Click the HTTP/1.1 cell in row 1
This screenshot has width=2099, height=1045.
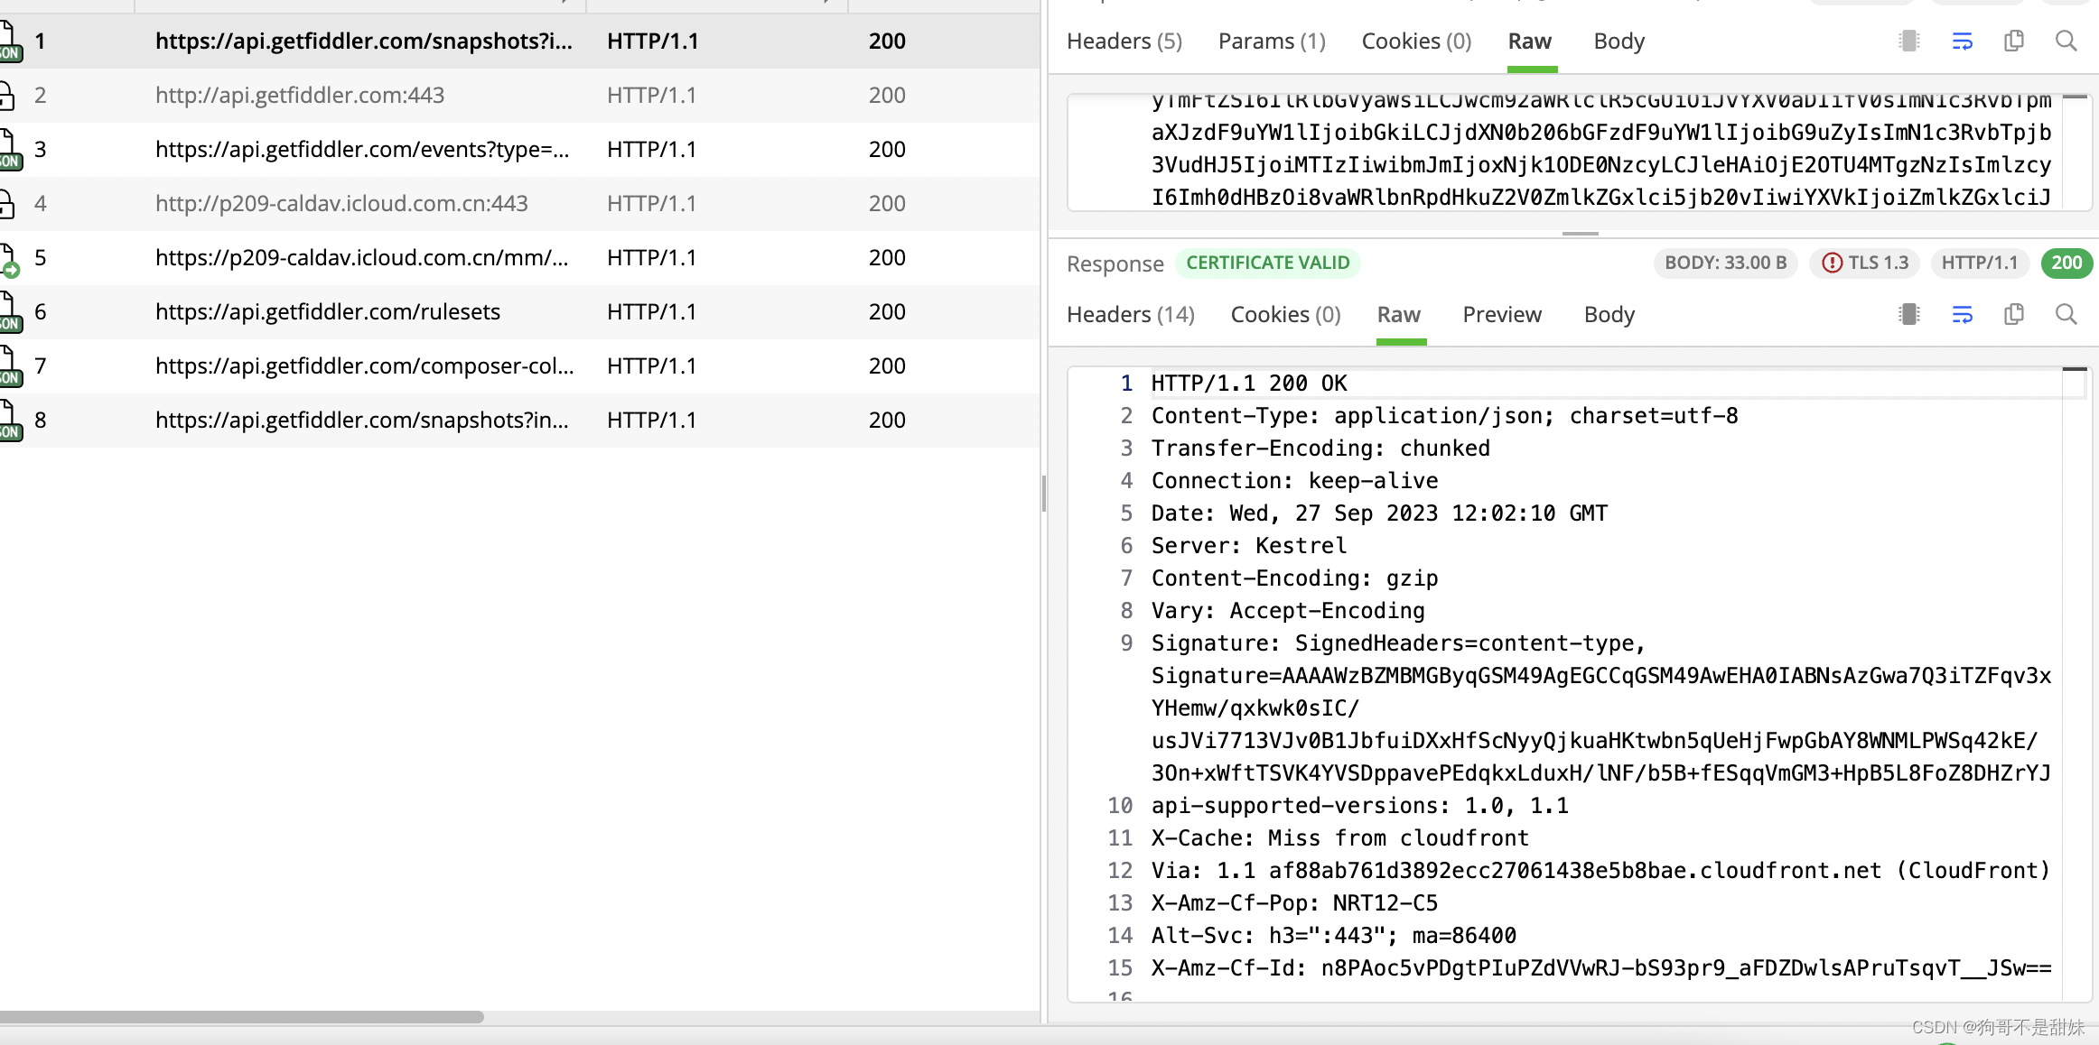pyautogui.click(x=652, y=42)
